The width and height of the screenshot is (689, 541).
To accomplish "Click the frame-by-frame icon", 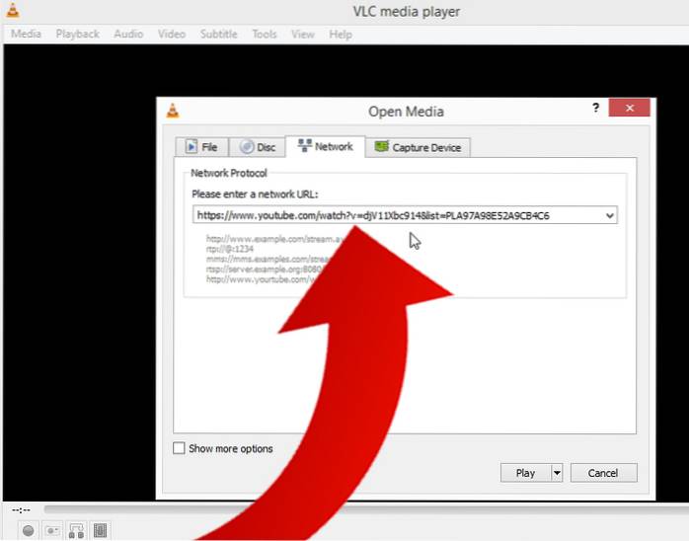I will 100,530.
